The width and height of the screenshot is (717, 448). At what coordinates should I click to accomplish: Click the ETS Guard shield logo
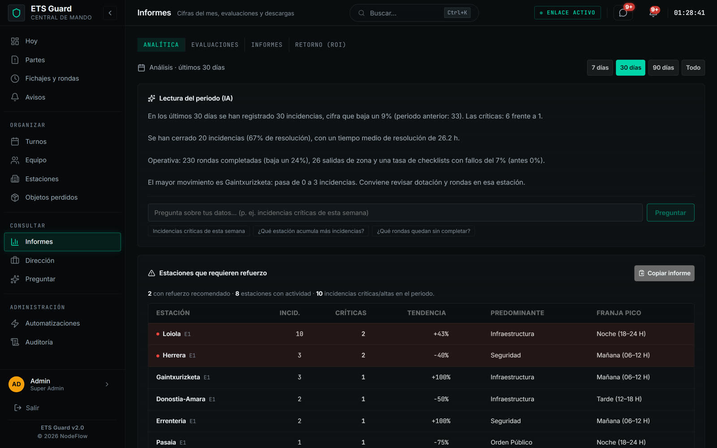coord(17,13)
